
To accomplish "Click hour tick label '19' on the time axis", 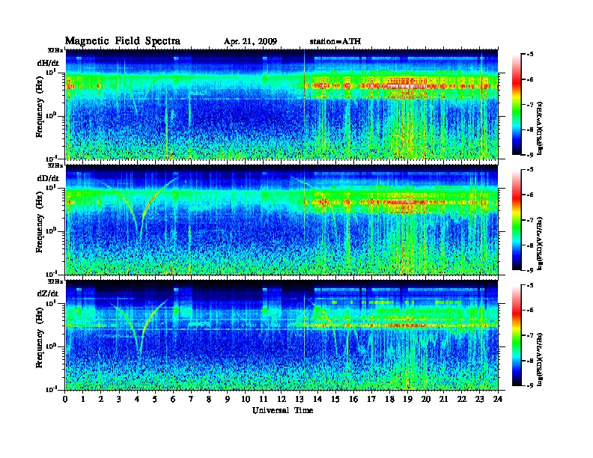I will (x=407, y=400).
